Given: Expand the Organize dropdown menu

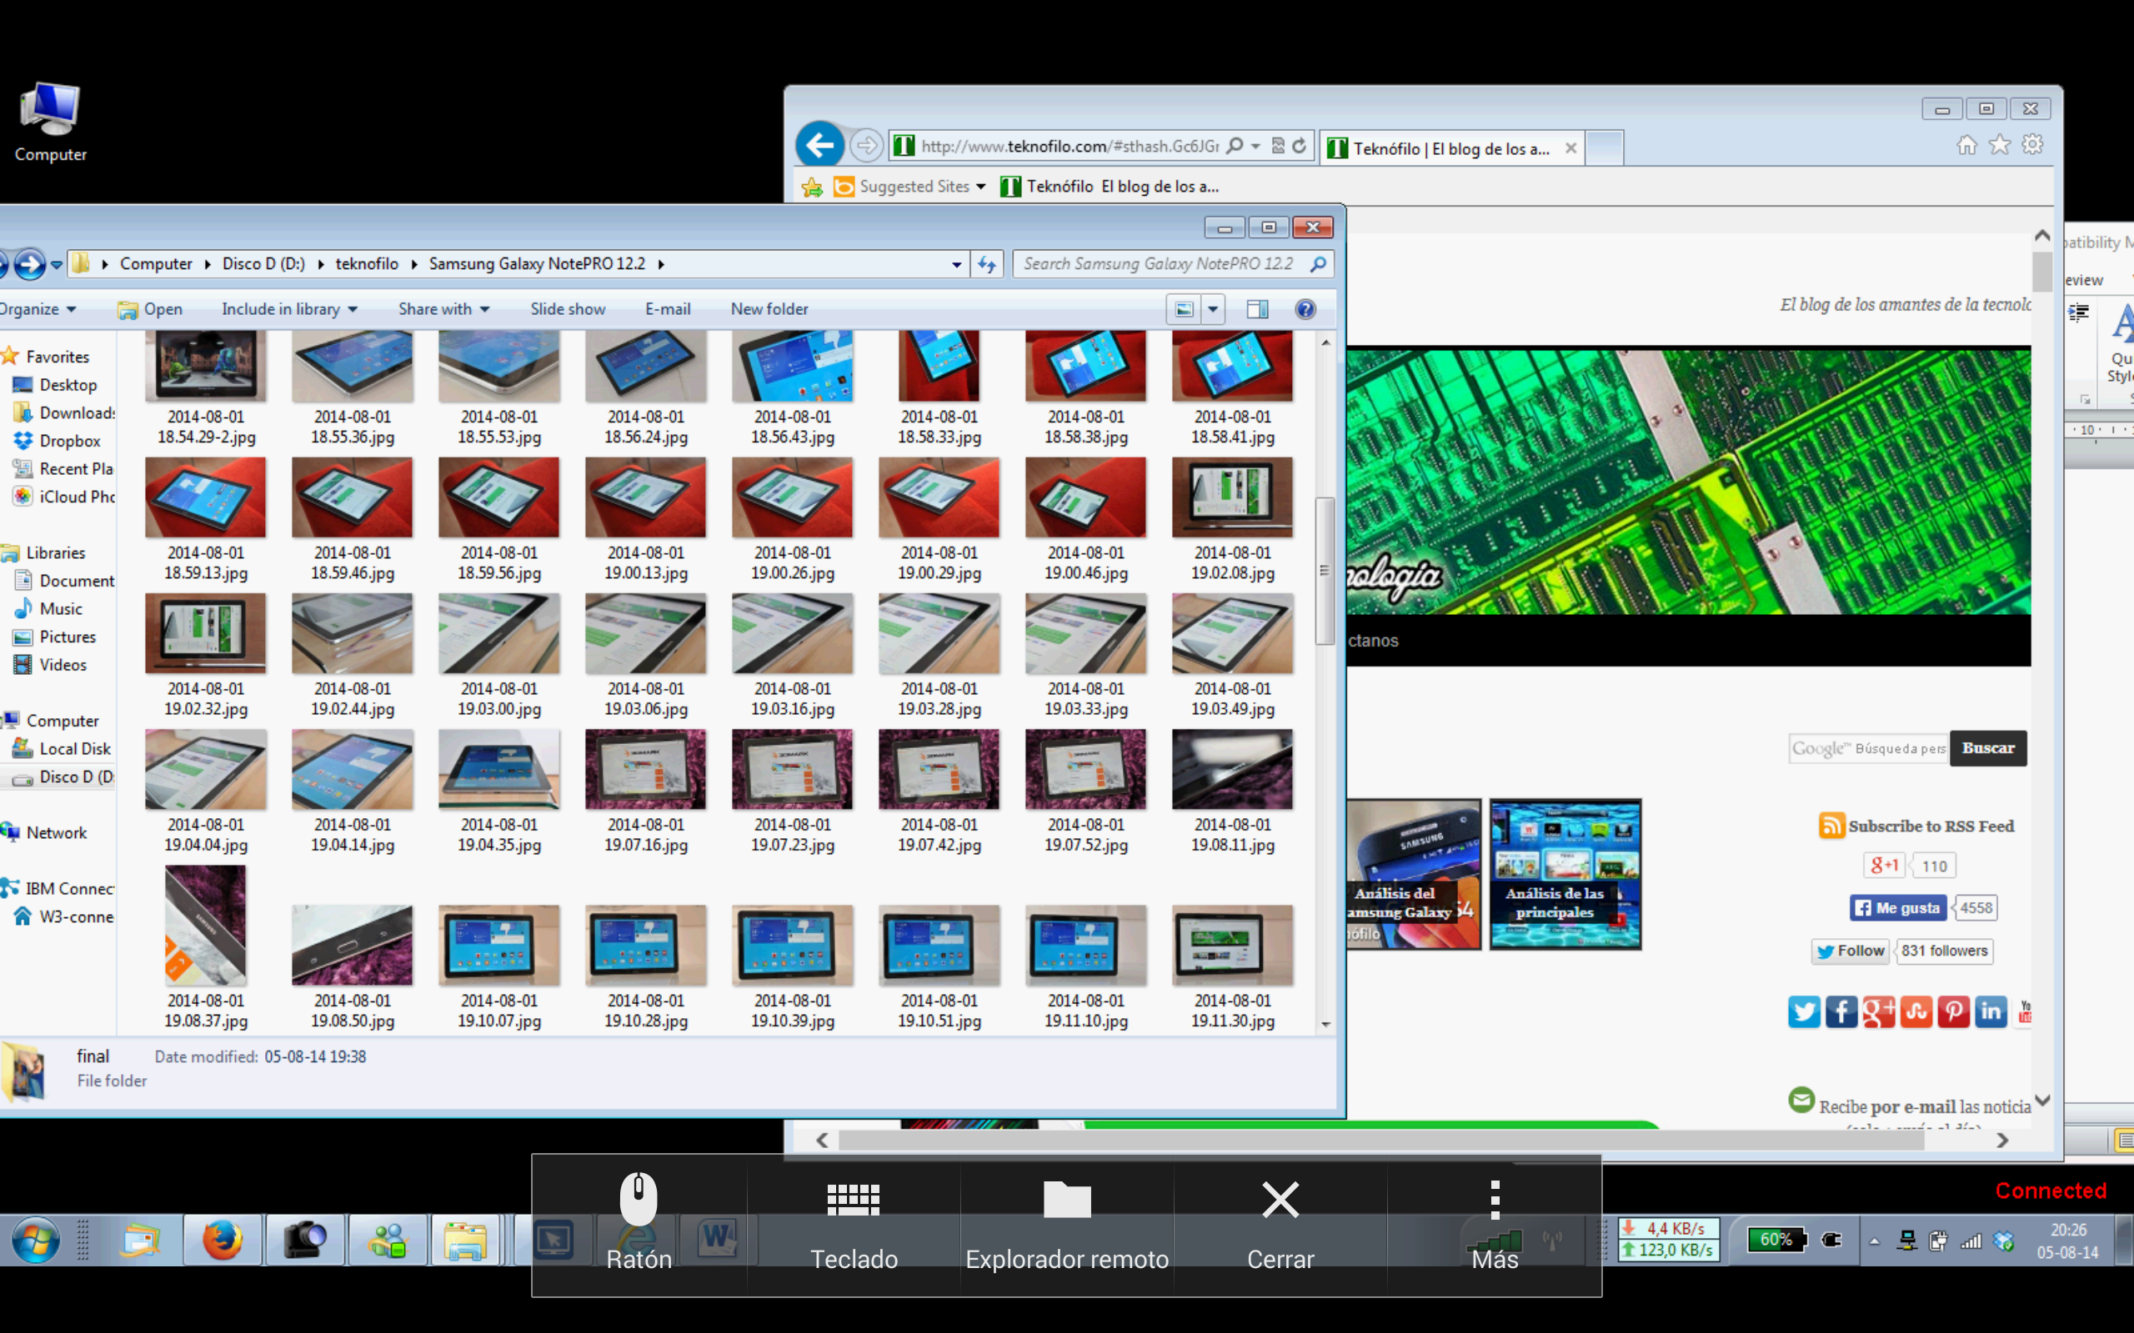Looking at the screenshot, I should tap(37, 309).
